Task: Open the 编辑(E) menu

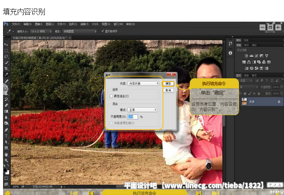Action: (28, 24)
